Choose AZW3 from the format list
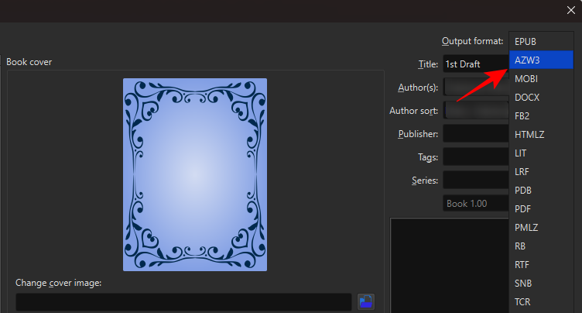 [541, 60]
